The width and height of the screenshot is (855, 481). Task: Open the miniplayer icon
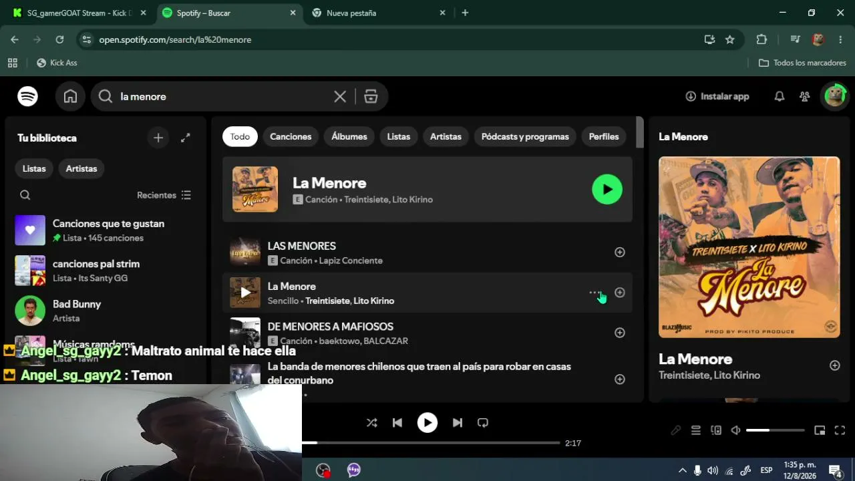pos(820,430)
